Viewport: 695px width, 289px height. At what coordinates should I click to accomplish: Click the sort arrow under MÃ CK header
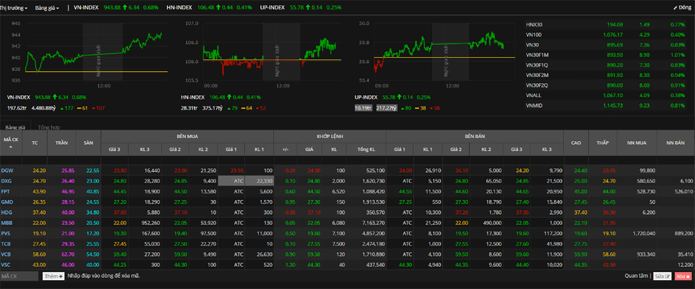pos(11,147)
